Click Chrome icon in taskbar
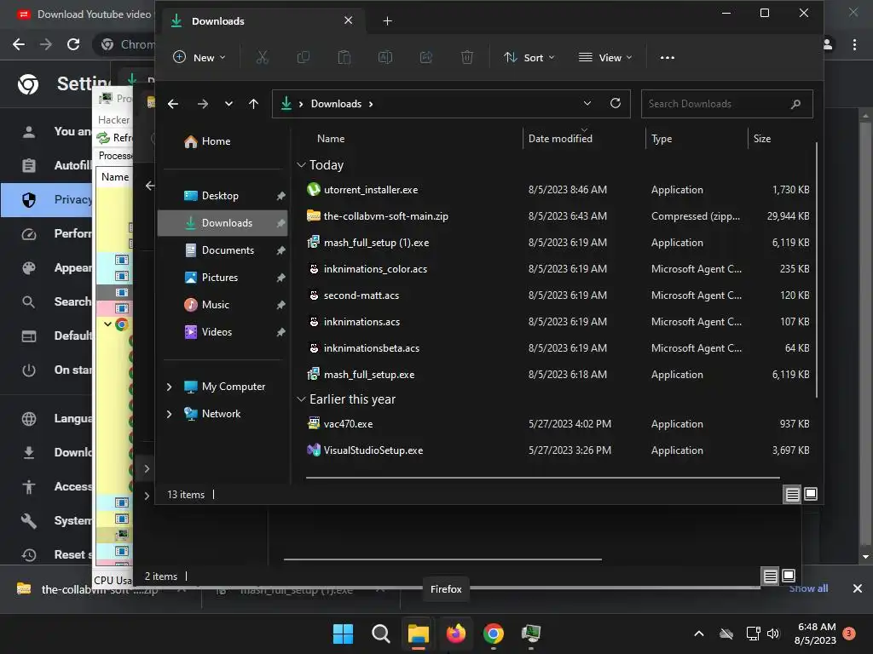The image size is (873, 654). point(494,634)
